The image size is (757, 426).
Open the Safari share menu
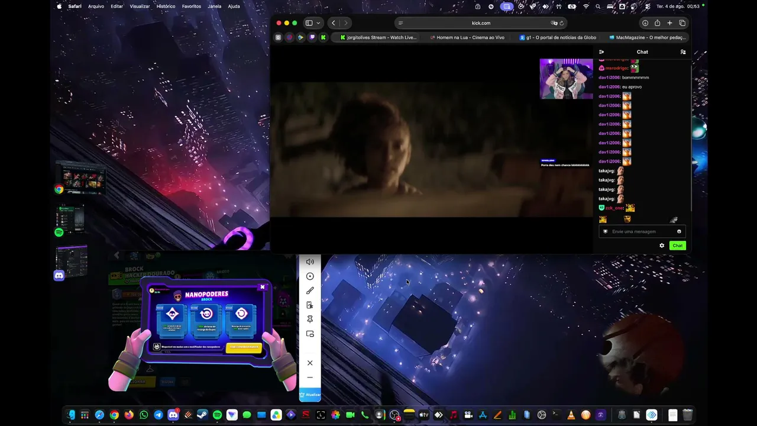pyautogui.click(x=657, y=23)
